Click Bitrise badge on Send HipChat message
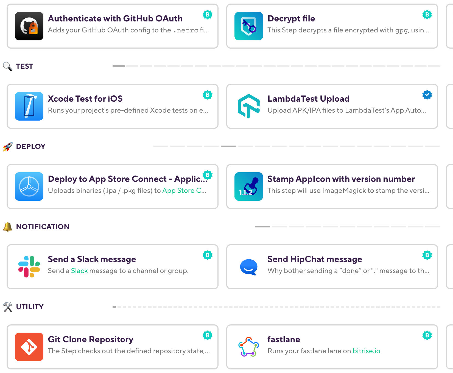 pyautogui.click(x=427, y=255)
